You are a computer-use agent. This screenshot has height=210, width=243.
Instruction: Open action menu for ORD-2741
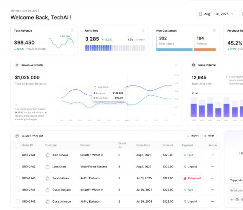pos(212,155)
